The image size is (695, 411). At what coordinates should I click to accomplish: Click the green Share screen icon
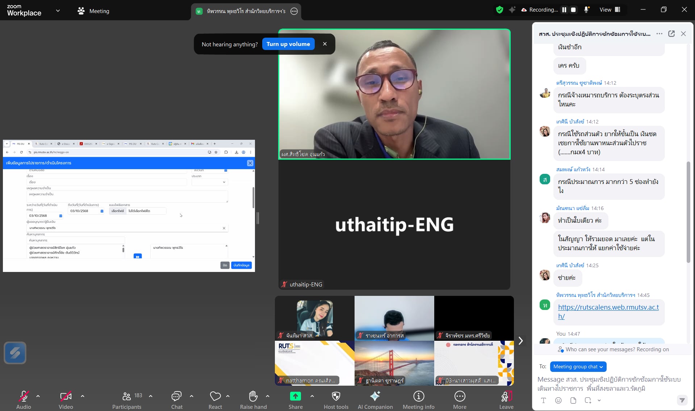tap(295, 397)
